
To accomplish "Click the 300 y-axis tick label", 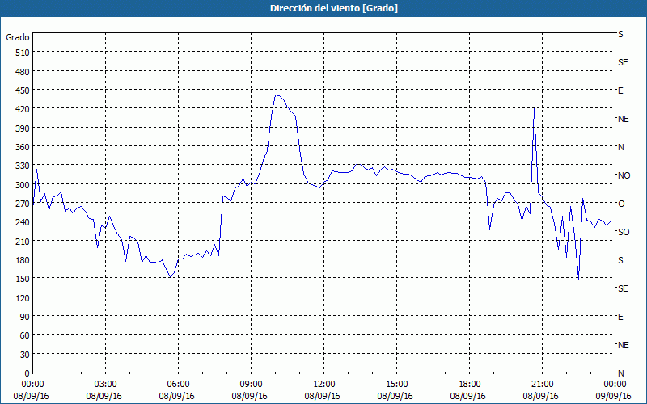I will coord(23,185).
